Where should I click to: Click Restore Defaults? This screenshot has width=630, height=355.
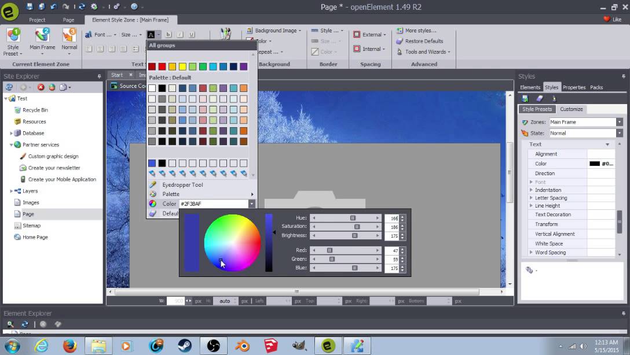coord(420,41)
